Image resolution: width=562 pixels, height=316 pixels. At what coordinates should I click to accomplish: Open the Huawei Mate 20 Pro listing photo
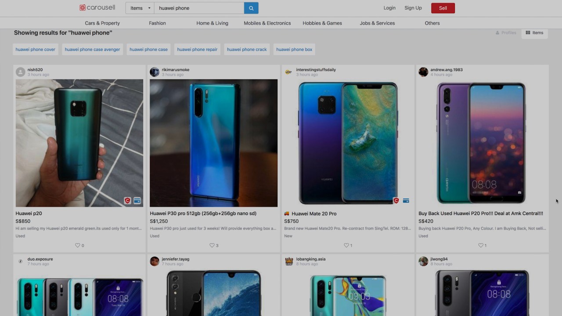[348, 143]
